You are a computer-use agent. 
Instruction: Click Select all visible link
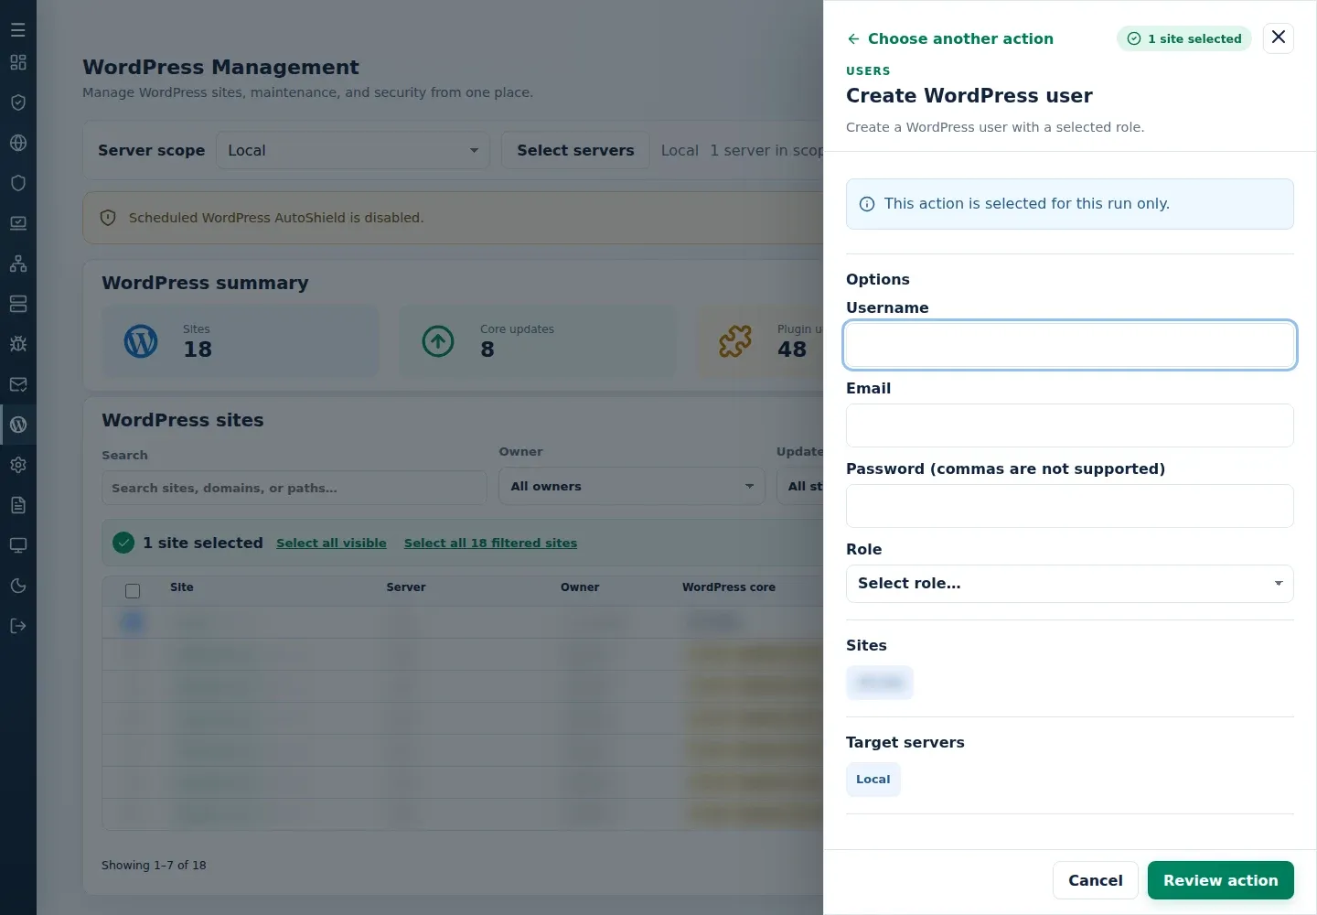(331, 543)
